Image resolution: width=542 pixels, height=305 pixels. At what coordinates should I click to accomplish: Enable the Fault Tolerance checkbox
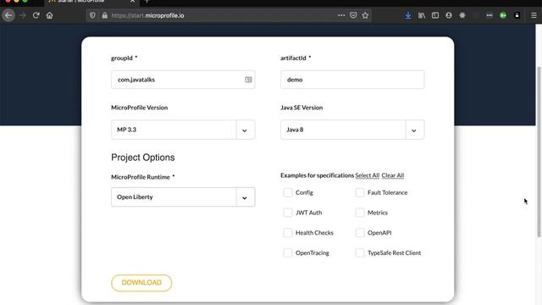pos(359,192)
